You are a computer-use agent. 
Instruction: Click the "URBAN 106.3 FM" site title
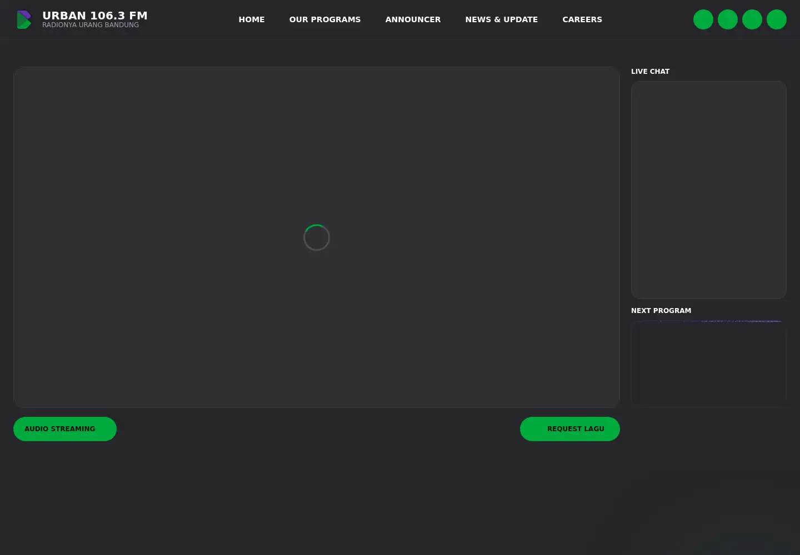coord(95,16)
